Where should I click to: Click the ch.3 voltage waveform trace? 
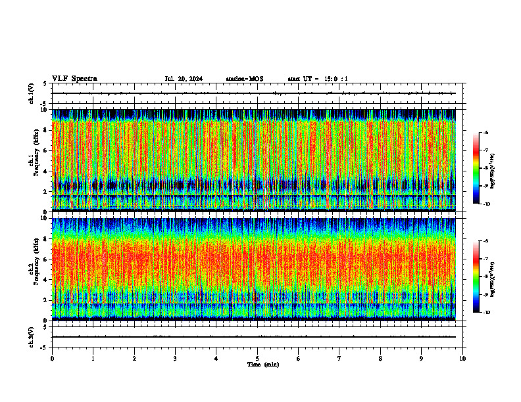[254, 337]
